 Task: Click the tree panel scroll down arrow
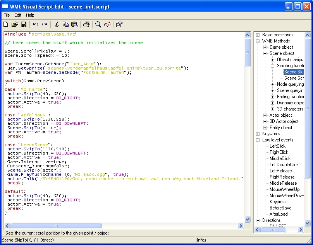pos(307,223)
